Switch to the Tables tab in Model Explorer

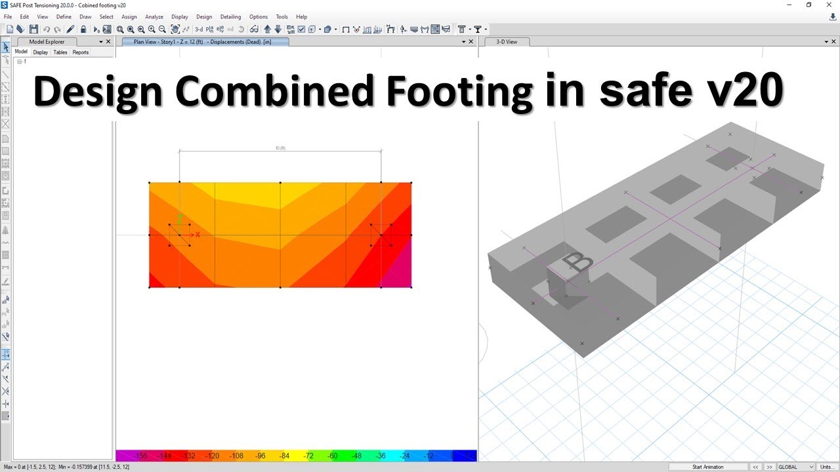click(x=60, y=52)
